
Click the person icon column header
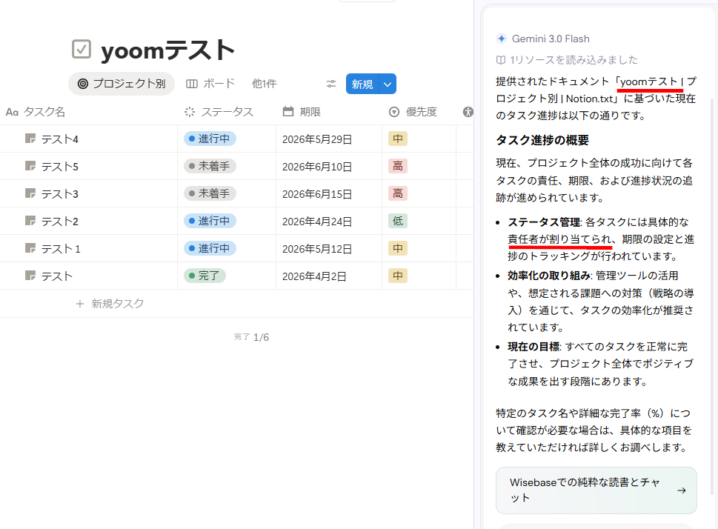point(468,112)
